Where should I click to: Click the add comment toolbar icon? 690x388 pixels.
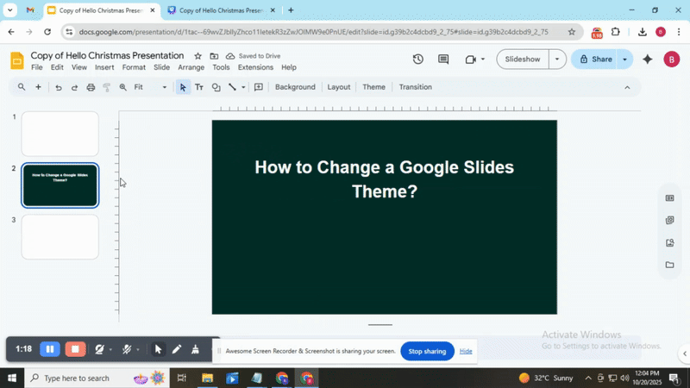point(258,87)
